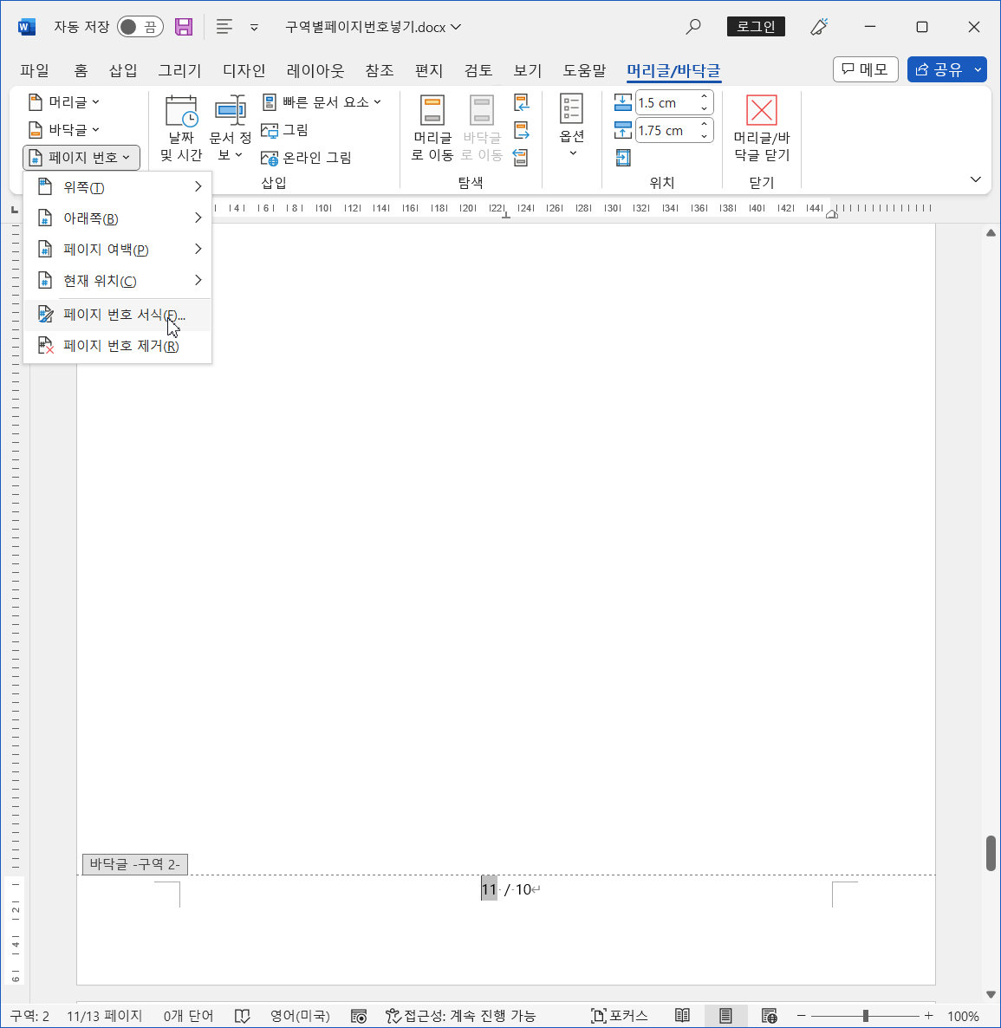1001x1028 pixels.
Task: Open the 보기 tab
Action: pos(528,70)
